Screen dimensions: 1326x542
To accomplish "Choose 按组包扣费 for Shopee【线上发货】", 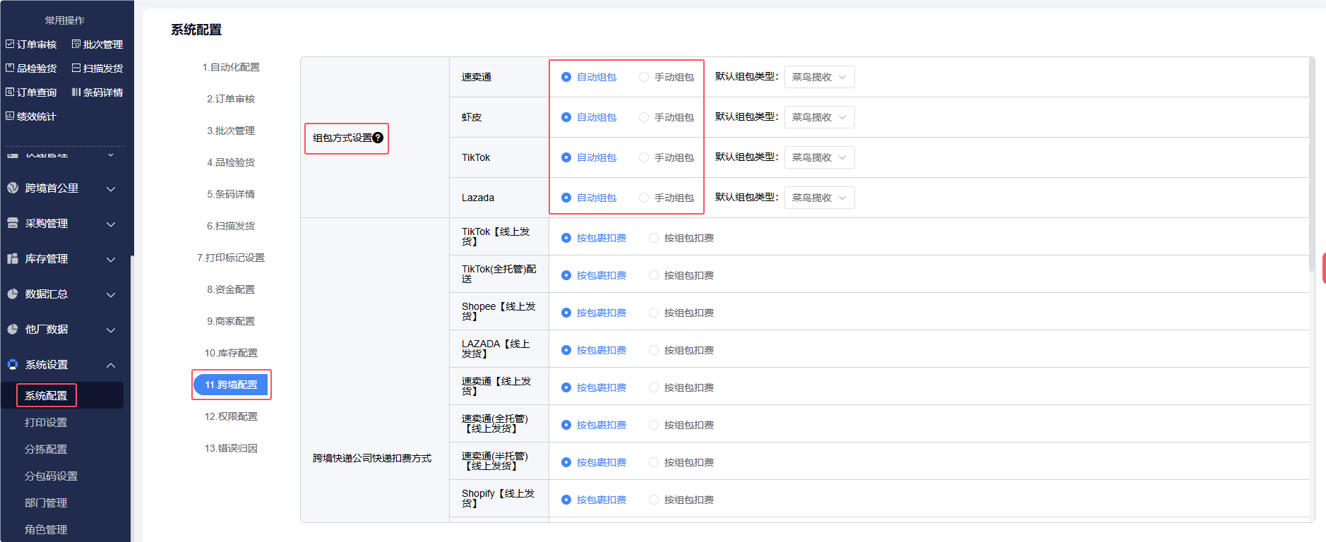I will [x=654, y=313].
